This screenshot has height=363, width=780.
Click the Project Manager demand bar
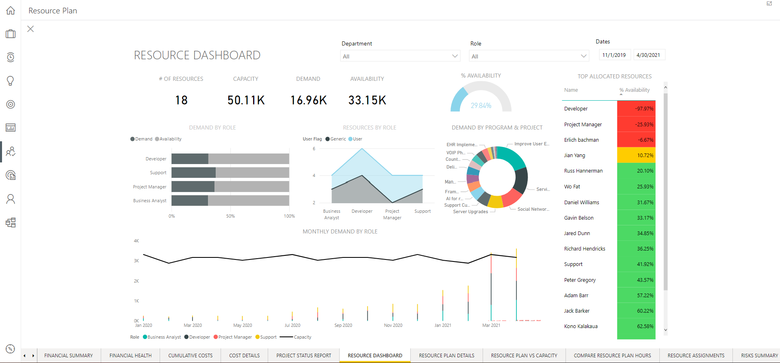(193, 186)
